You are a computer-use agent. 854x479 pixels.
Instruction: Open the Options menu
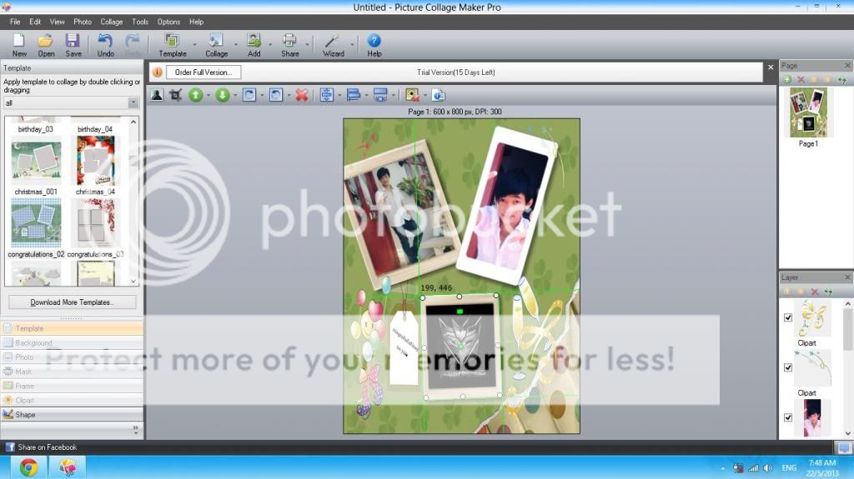(x=168, y=22)
